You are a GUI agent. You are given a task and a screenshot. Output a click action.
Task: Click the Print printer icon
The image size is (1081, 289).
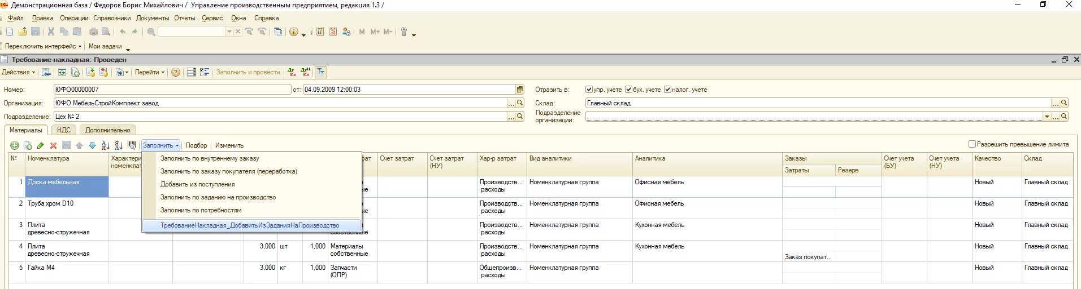[x=93, y=32]
